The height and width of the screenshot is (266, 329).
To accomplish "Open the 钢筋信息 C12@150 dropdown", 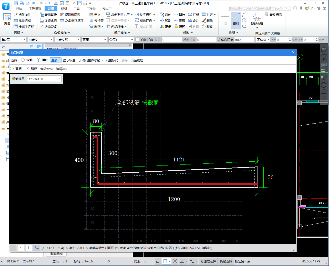I will coord(59,79).
